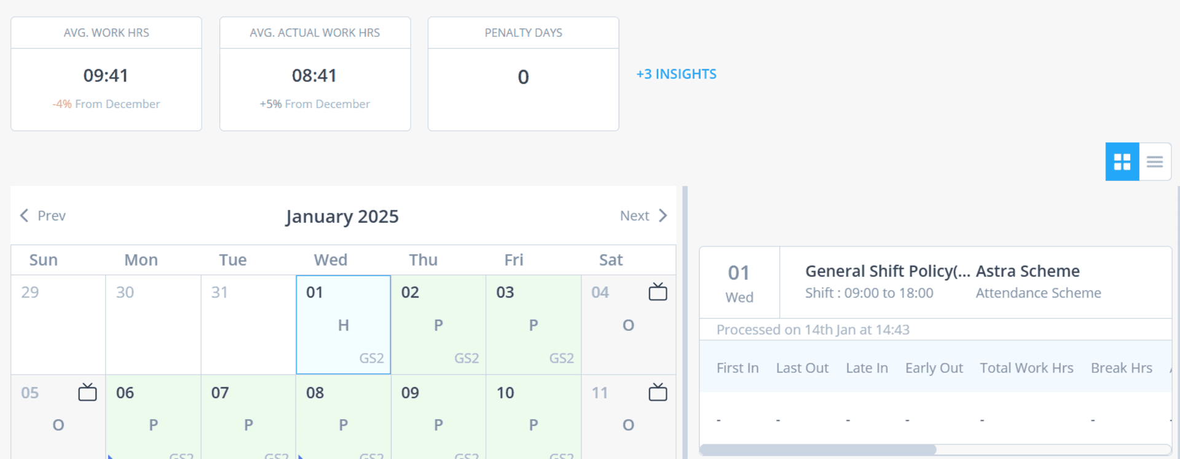Go to next month with Next

point(643,215)
